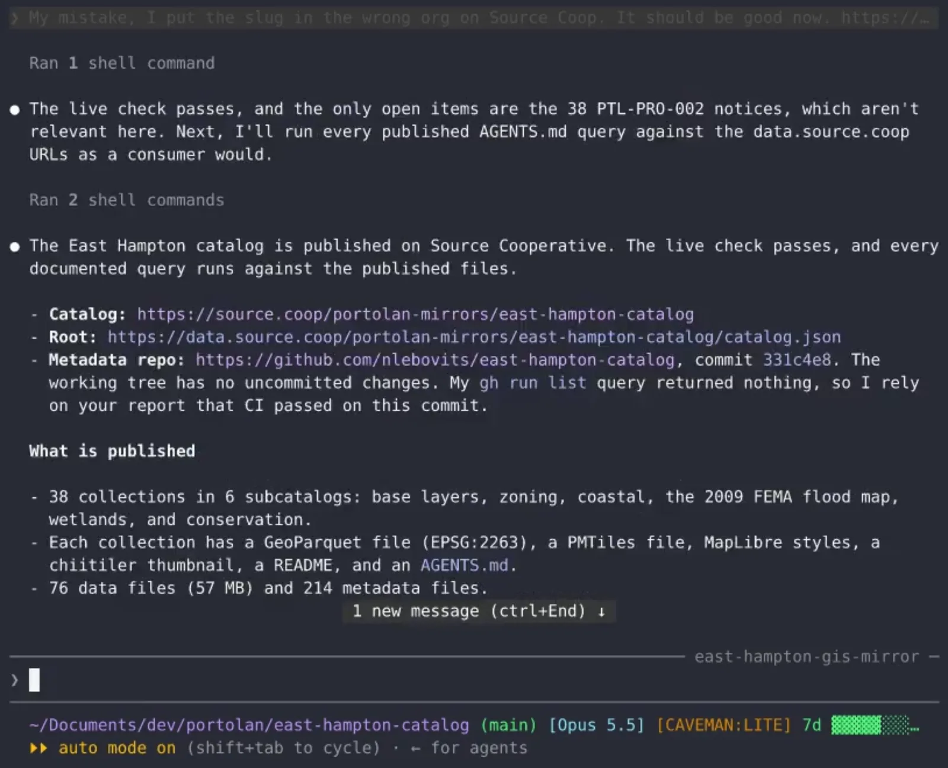Click "76 data files (57 MB)" line

point(268,588)
